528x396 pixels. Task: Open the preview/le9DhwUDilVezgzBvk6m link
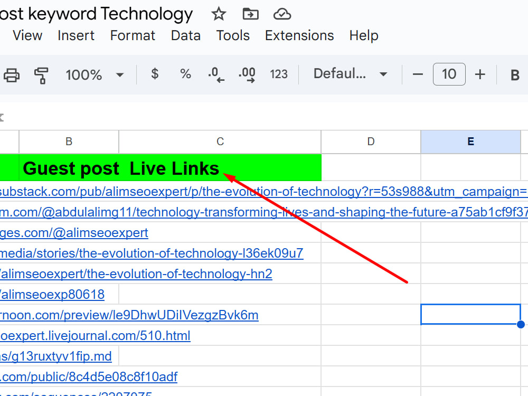point(129,315)
